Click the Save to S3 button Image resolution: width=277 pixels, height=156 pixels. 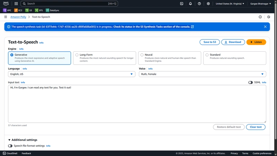[x=210, y=42]
